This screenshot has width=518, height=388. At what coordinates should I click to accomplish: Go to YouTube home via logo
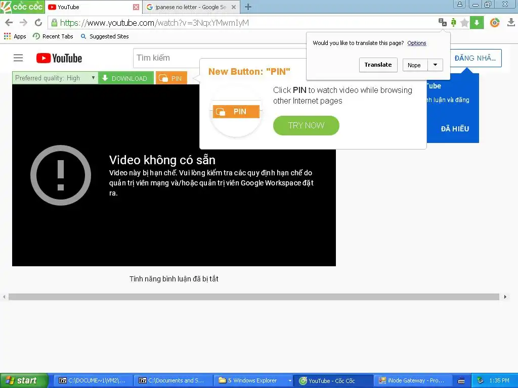pos(59,58)
